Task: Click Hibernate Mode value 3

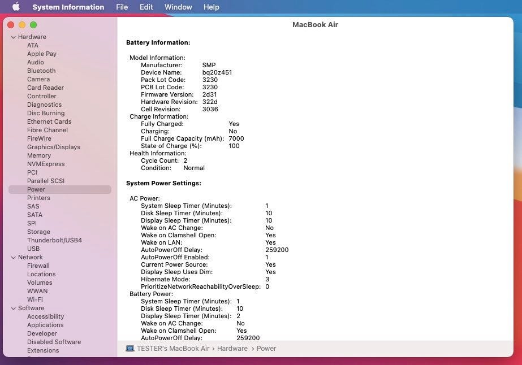Action: (x=267, y=280)
